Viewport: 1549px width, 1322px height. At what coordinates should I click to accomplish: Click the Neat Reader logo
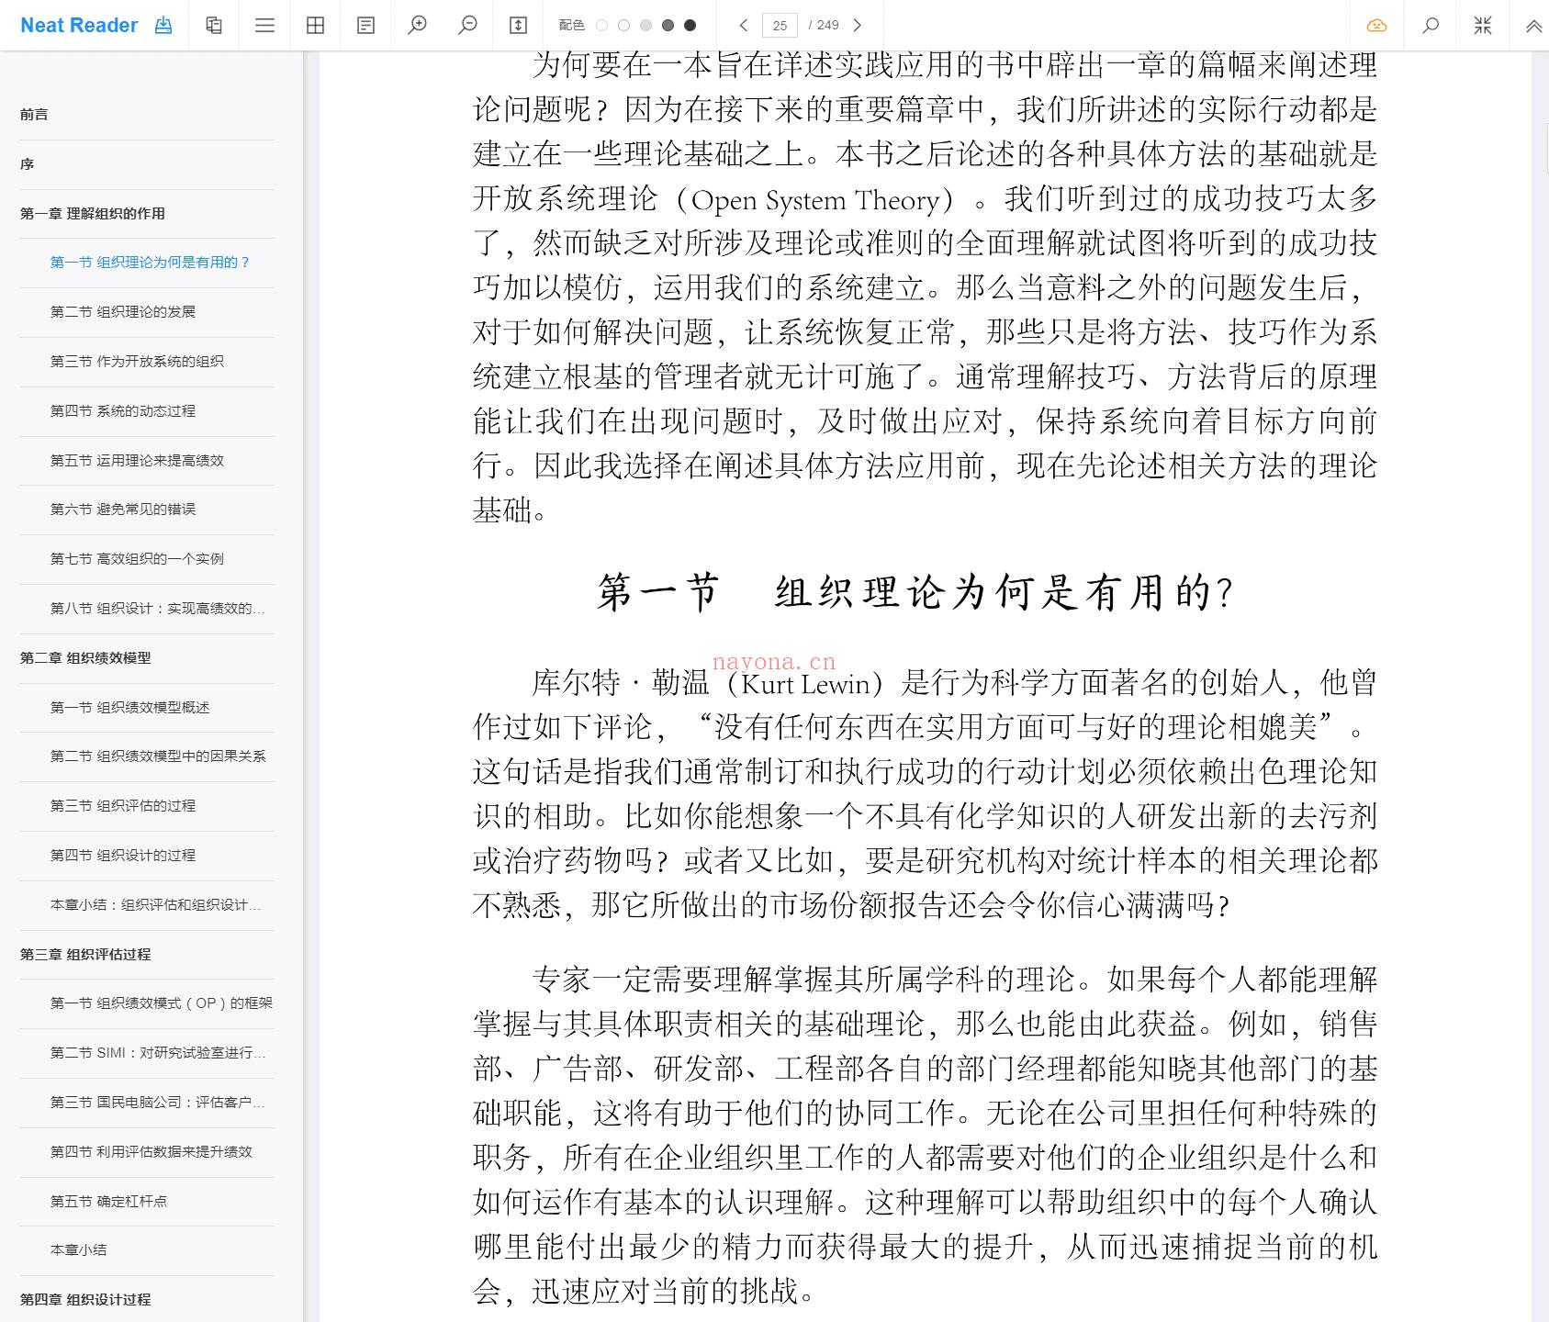point(79,26)
